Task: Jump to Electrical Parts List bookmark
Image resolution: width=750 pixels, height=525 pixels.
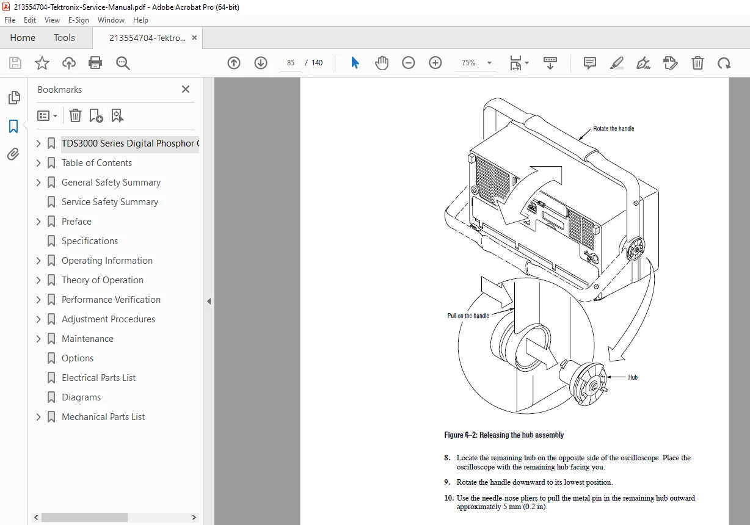Action: [99, 378]
